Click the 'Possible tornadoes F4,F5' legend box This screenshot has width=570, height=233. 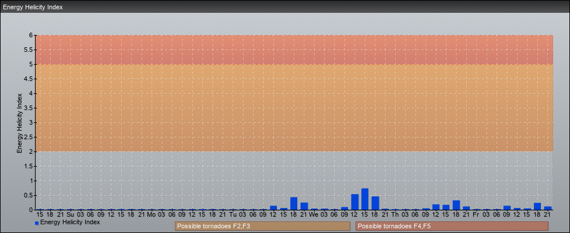(452, 226)
